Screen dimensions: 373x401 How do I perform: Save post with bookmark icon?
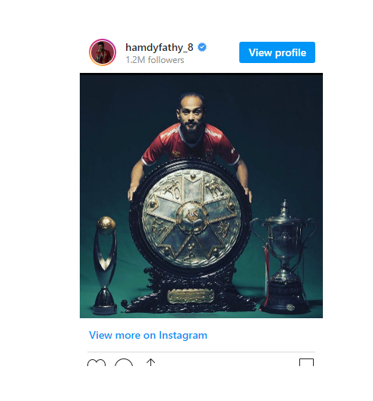(306, 362)
